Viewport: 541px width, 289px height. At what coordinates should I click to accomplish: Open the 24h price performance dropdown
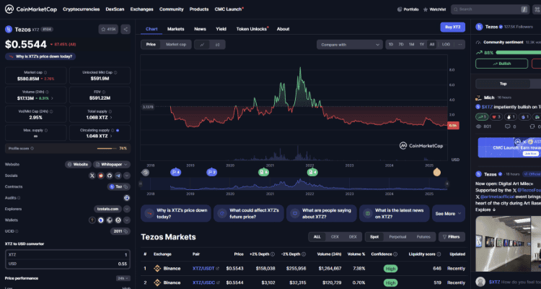coord(123,278)
